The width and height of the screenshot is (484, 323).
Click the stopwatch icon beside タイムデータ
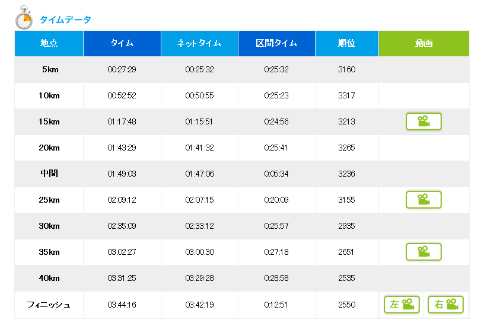click(24, 18)
